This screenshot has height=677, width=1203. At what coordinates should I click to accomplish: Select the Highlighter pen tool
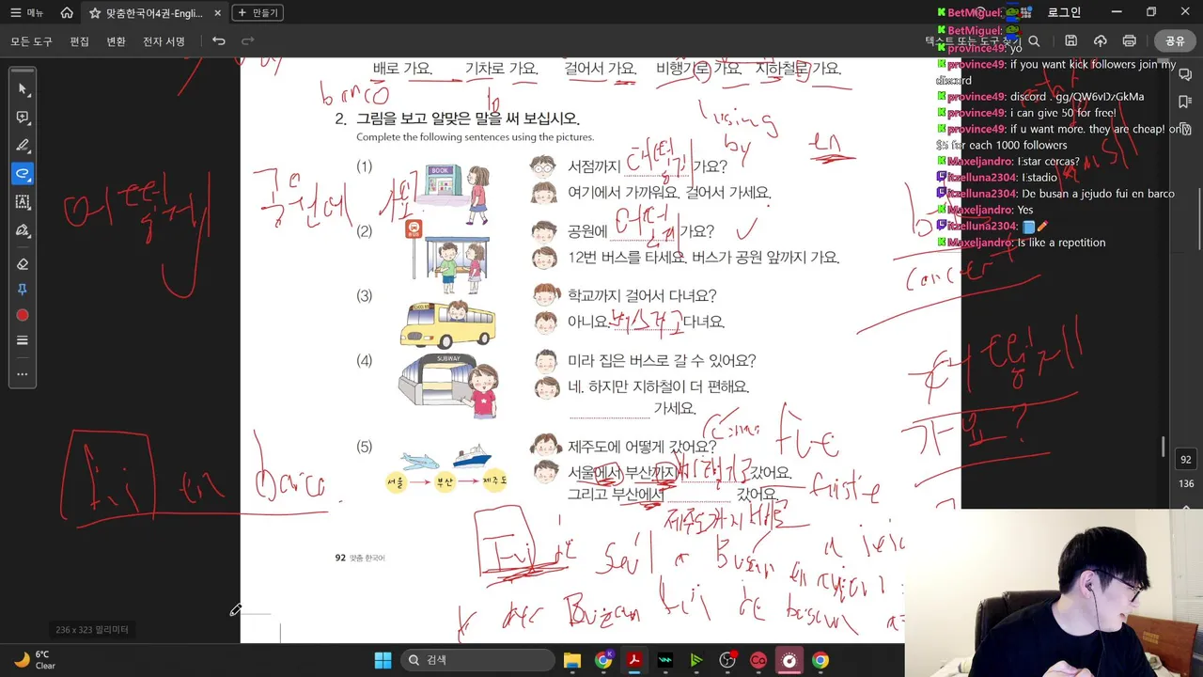[x=23, y=146]
